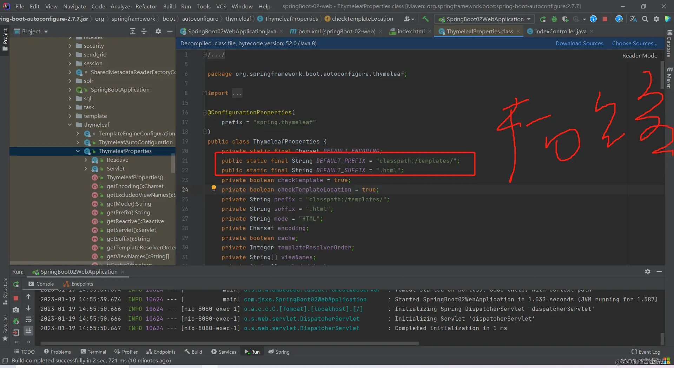Viewport: 674px width, 368px height.
Task: Click the camera dump threads icon
Action: pyautogui.click(x=16, y=310)
